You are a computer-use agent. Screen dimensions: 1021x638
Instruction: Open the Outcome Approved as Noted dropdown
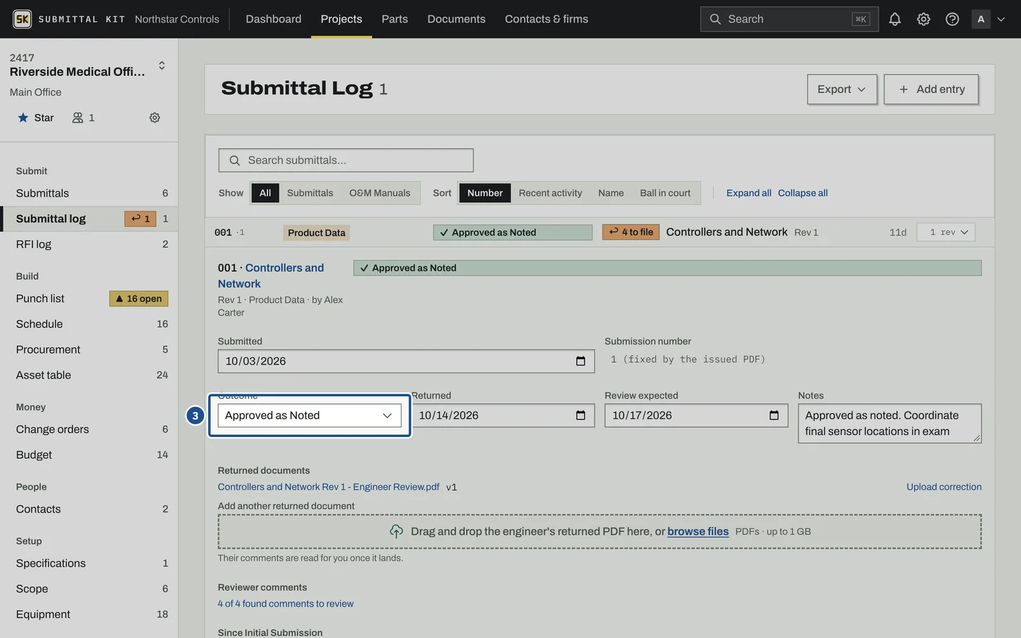tap(309, 415)
